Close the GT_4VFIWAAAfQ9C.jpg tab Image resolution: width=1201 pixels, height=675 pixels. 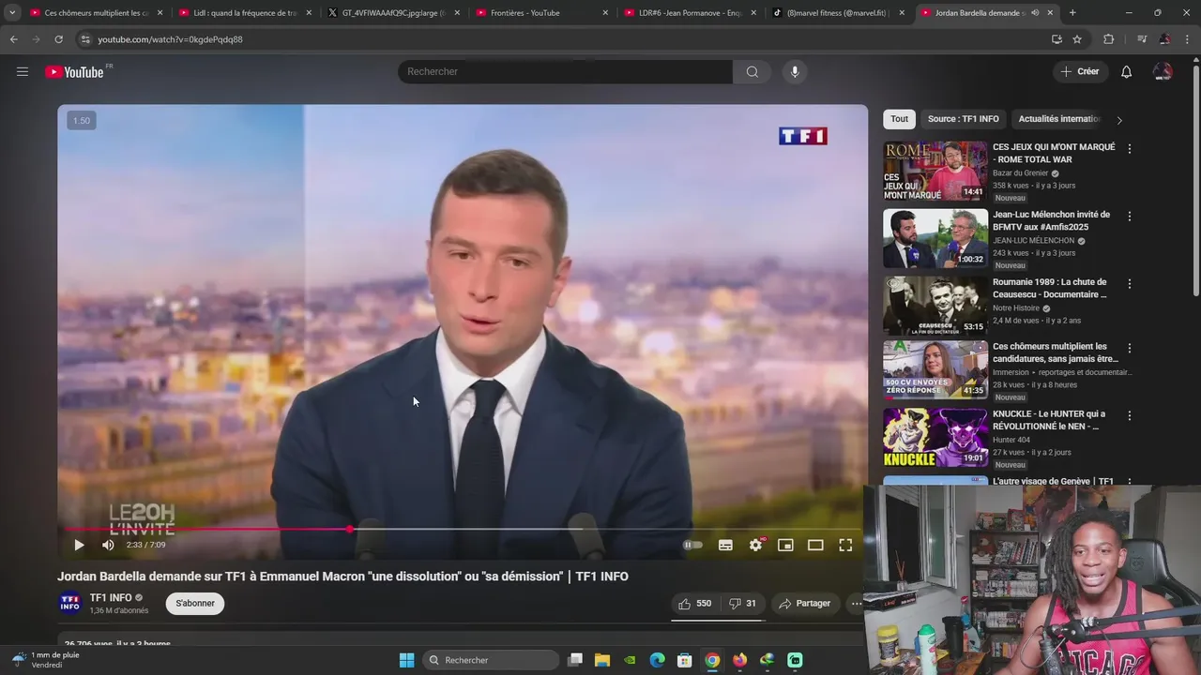tap(457, 13)
